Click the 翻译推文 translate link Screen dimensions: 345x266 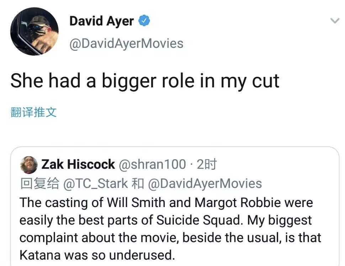point(34,113)
